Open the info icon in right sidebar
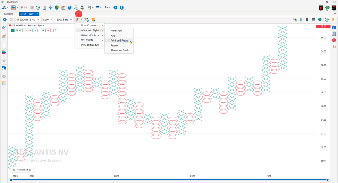Screen dimensions: 338x183 334,28
